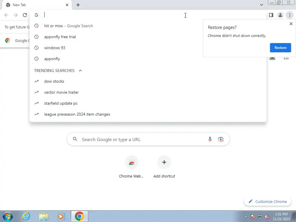This screenshot has height=222, width=296.
Task: Click the Restore button
Action: [x=280, y=48]
